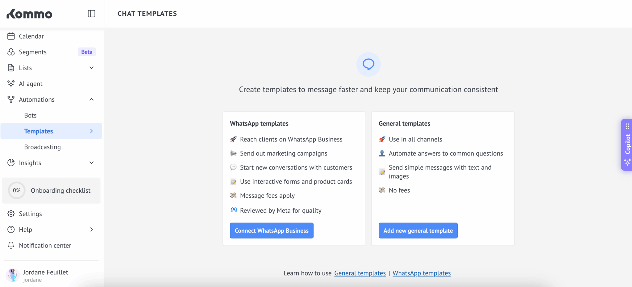This screenshot has width=632, height=287.
Task: Click the megaphone icon next to marketing campaigns
Action: (x=233, y=153)
